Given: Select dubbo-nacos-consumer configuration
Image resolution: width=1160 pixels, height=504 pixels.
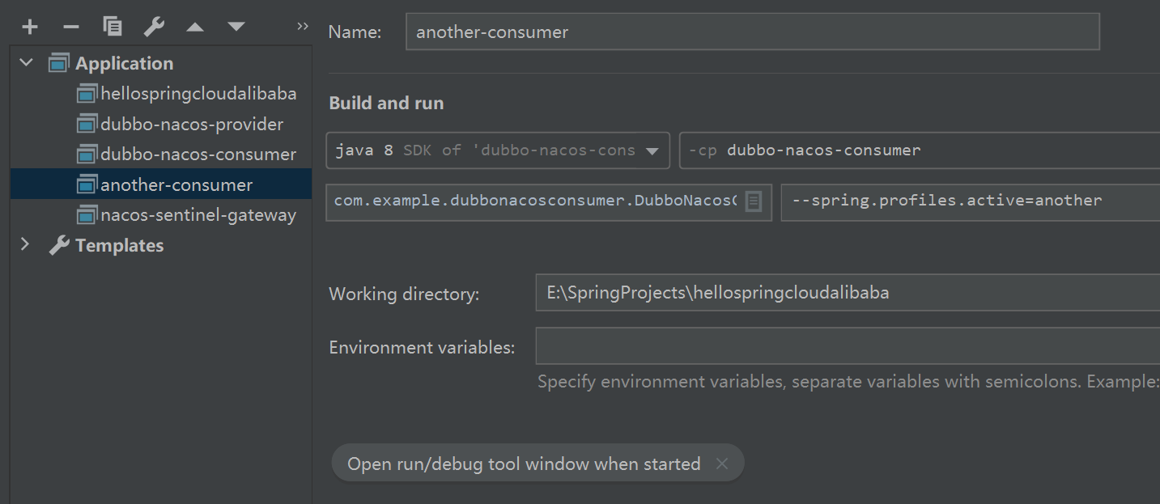Looking at the screenshot, I should tap(161, 154).
